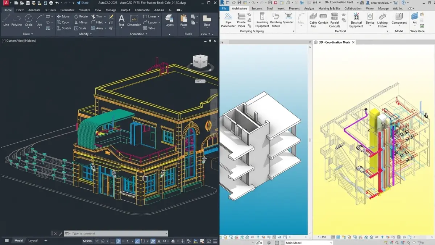The height and width of the screenshot is (245, 435).
Task: Insert Text annotation in AutoCAD
Action: pyautogui.click(x=121, y=20)
